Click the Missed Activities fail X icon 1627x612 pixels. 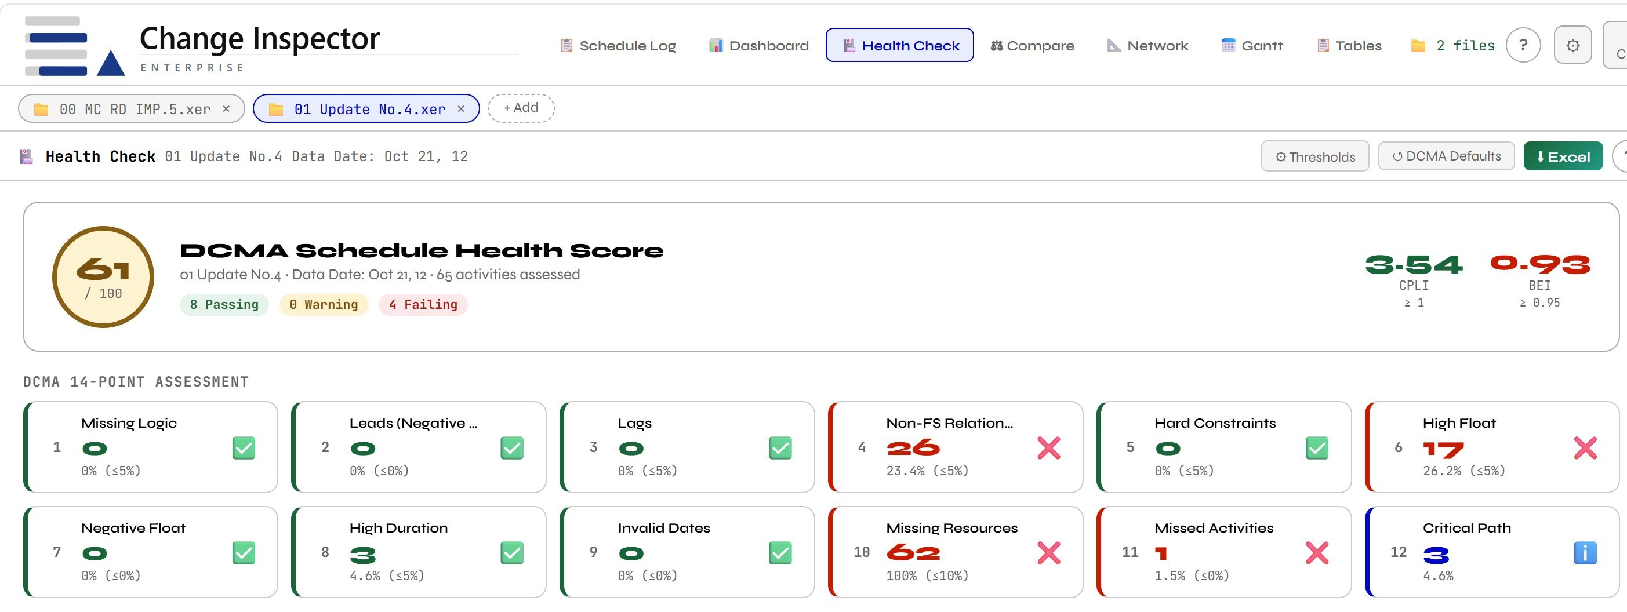(1317, 553)
